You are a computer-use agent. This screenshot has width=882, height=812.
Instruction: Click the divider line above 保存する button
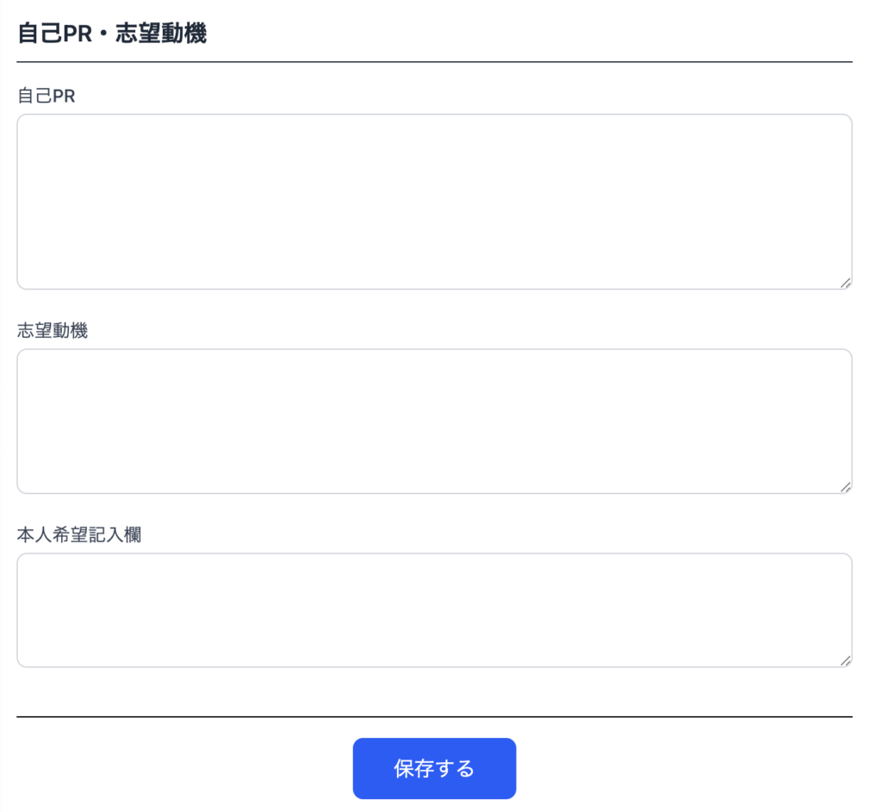[x=434, y=716]
